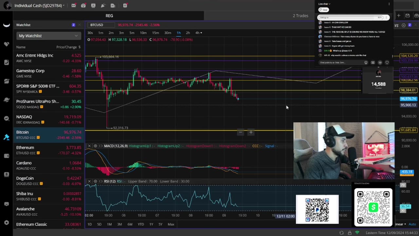Open the poll options three-dot menu
The height and width of the screenshot is (236, 419).
click(x=386, y=18)
